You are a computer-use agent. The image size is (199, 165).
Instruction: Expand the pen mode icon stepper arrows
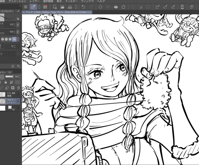pos(39,7)
